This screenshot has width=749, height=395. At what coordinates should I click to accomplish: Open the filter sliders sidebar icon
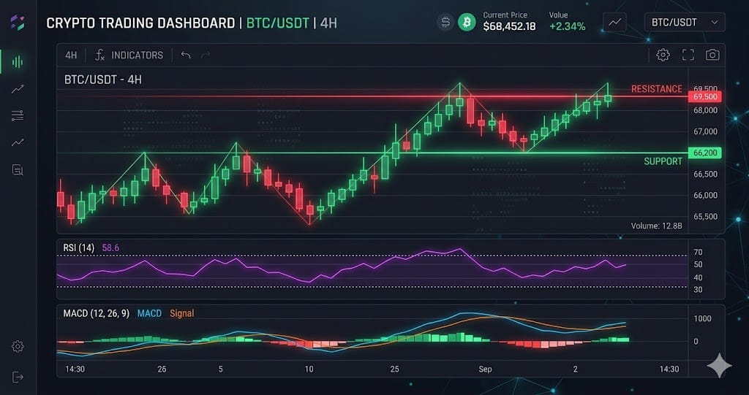click(x=18, y=115)
